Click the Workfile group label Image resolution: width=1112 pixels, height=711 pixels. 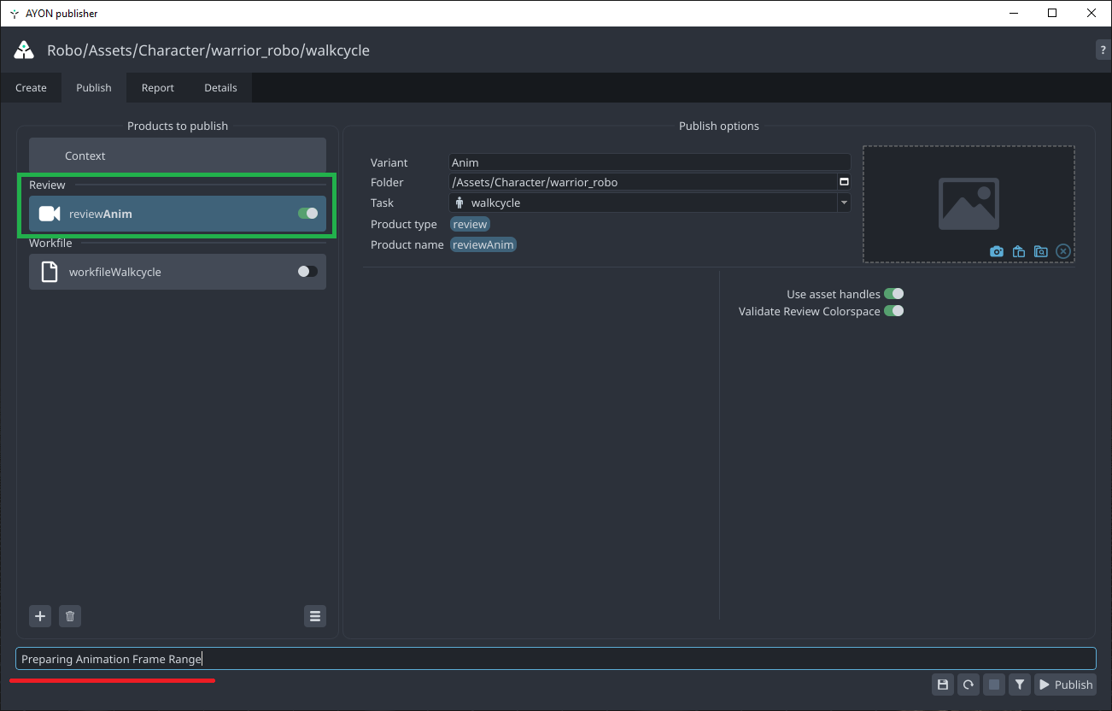click(x=50, y=243)
